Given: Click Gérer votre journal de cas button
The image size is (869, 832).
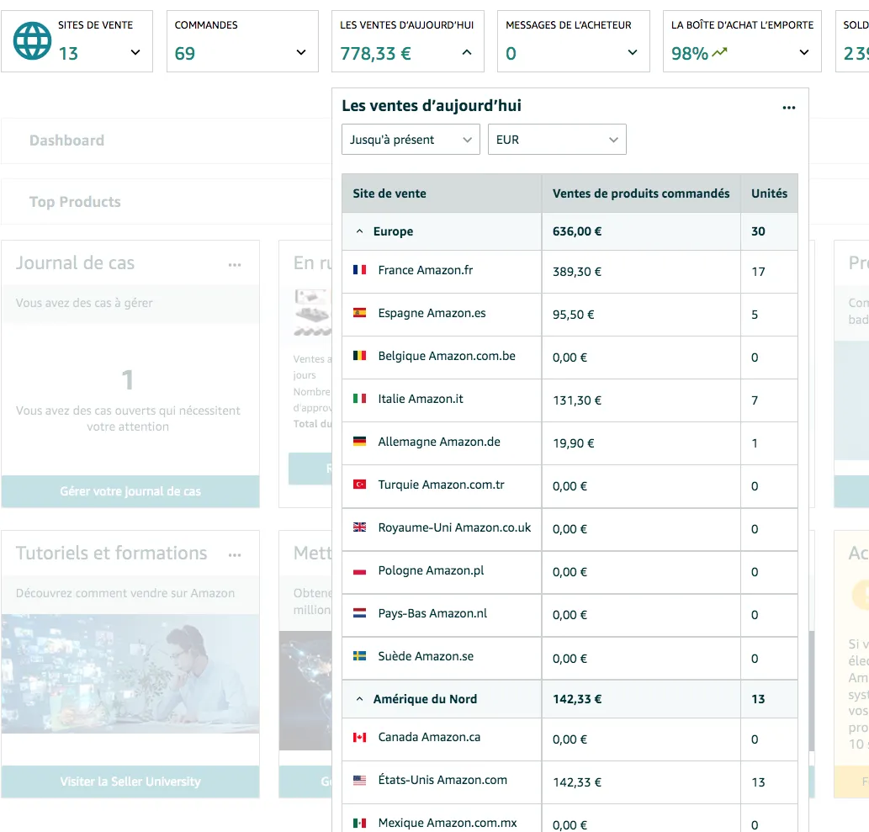Looking at the screenshot, I should tap(130, 491).
